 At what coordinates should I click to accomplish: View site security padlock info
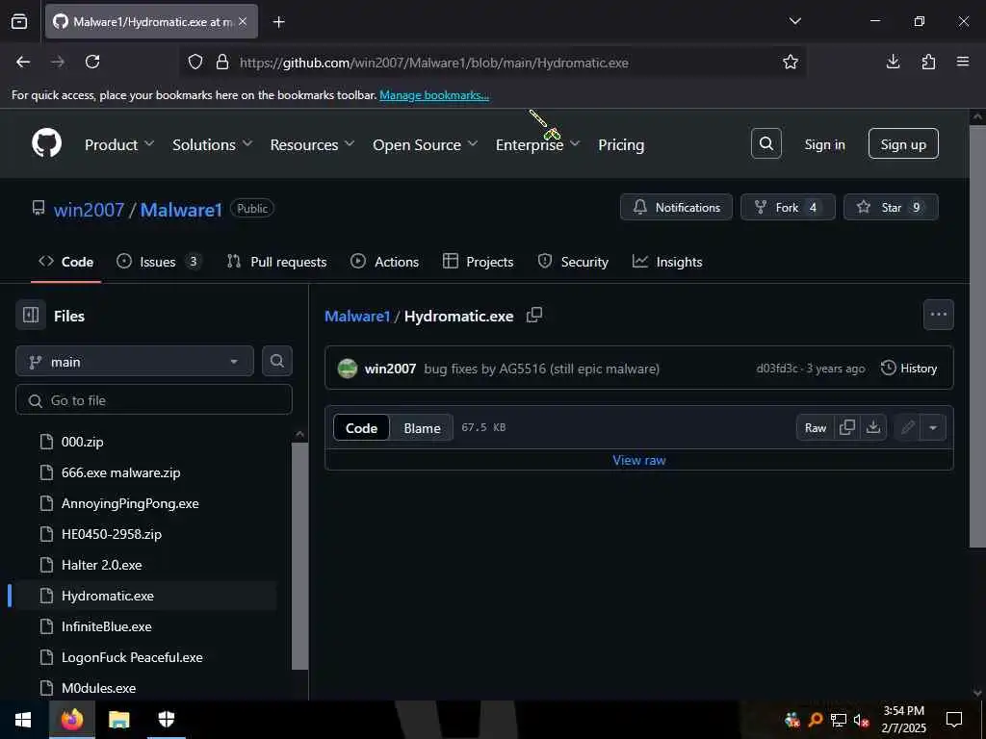(x=222, y=62)
